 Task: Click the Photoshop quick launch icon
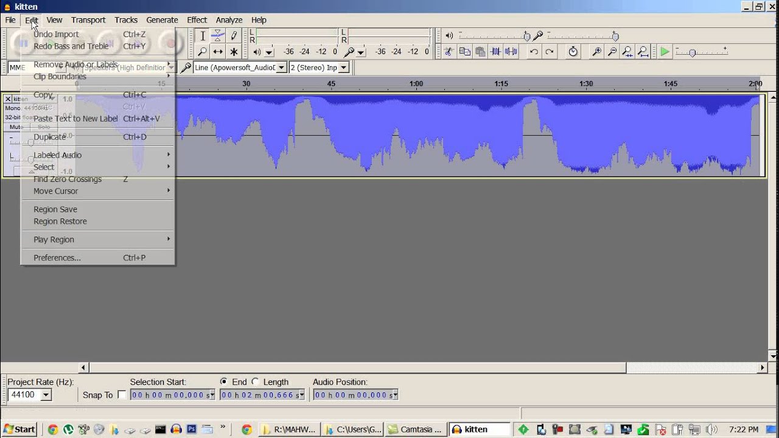coord(192,429)
